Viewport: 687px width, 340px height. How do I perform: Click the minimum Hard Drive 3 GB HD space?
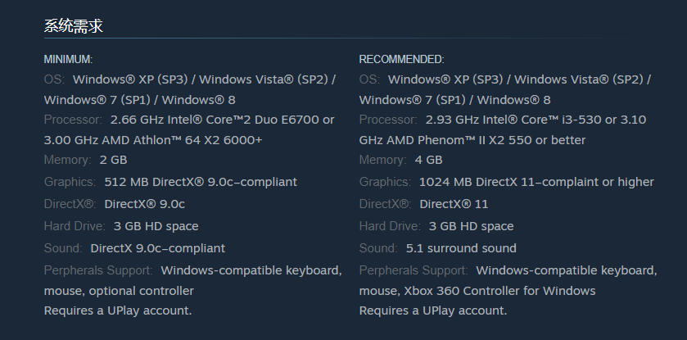(156, 226)
